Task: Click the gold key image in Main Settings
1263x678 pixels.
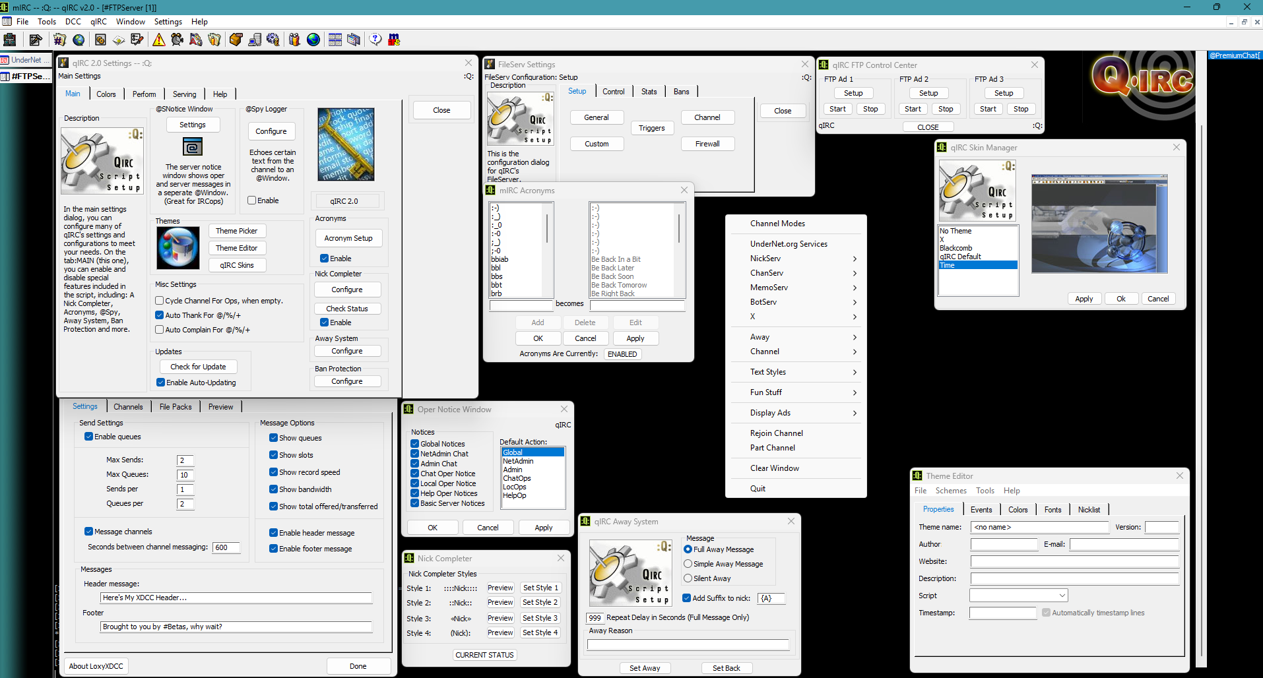Action: tap(346, 144)
